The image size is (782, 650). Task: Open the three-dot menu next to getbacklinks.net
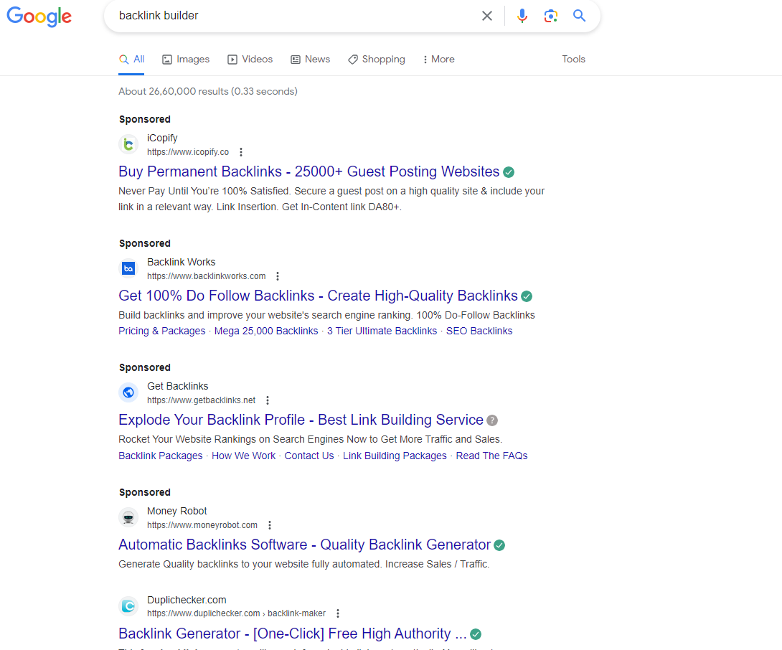[x=268, y=400]
